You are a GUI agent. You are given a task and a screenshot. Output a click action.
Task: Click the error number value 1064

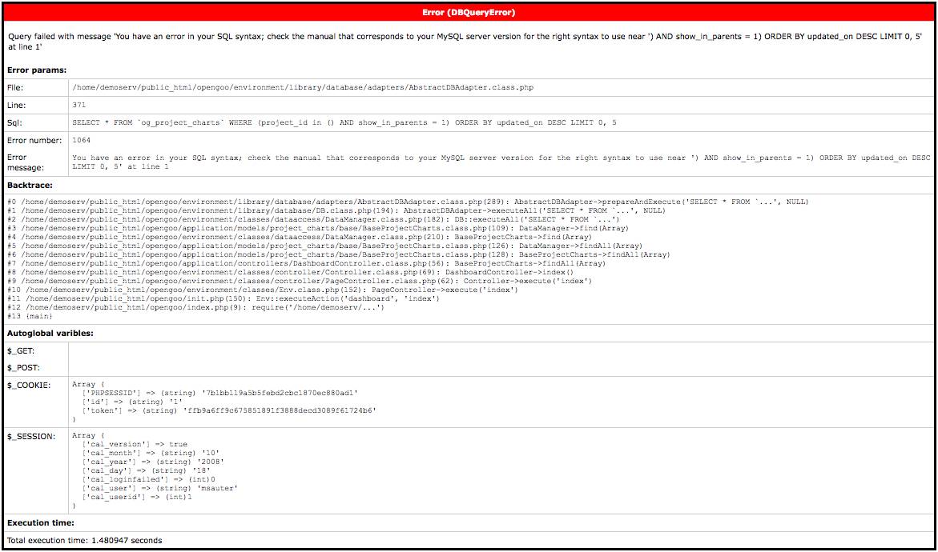[83, 140]
